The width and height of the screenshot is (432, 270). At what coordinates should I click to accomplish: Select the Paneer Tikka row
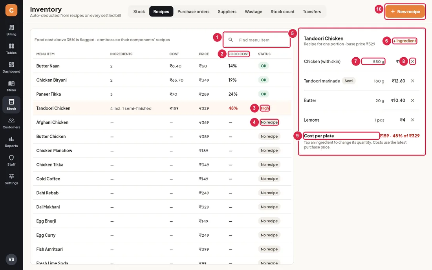click(162, 94)
